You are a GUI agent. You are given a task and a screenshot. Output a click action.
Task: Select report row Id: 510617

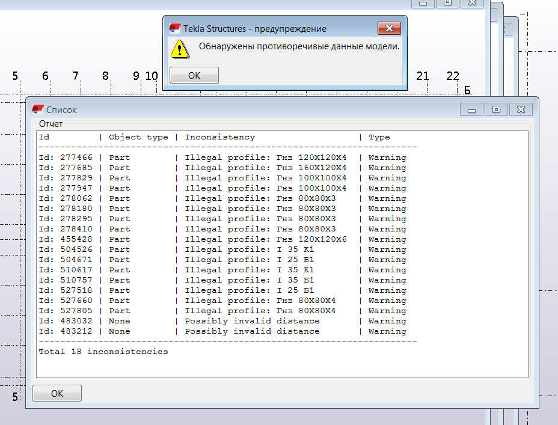222,270
